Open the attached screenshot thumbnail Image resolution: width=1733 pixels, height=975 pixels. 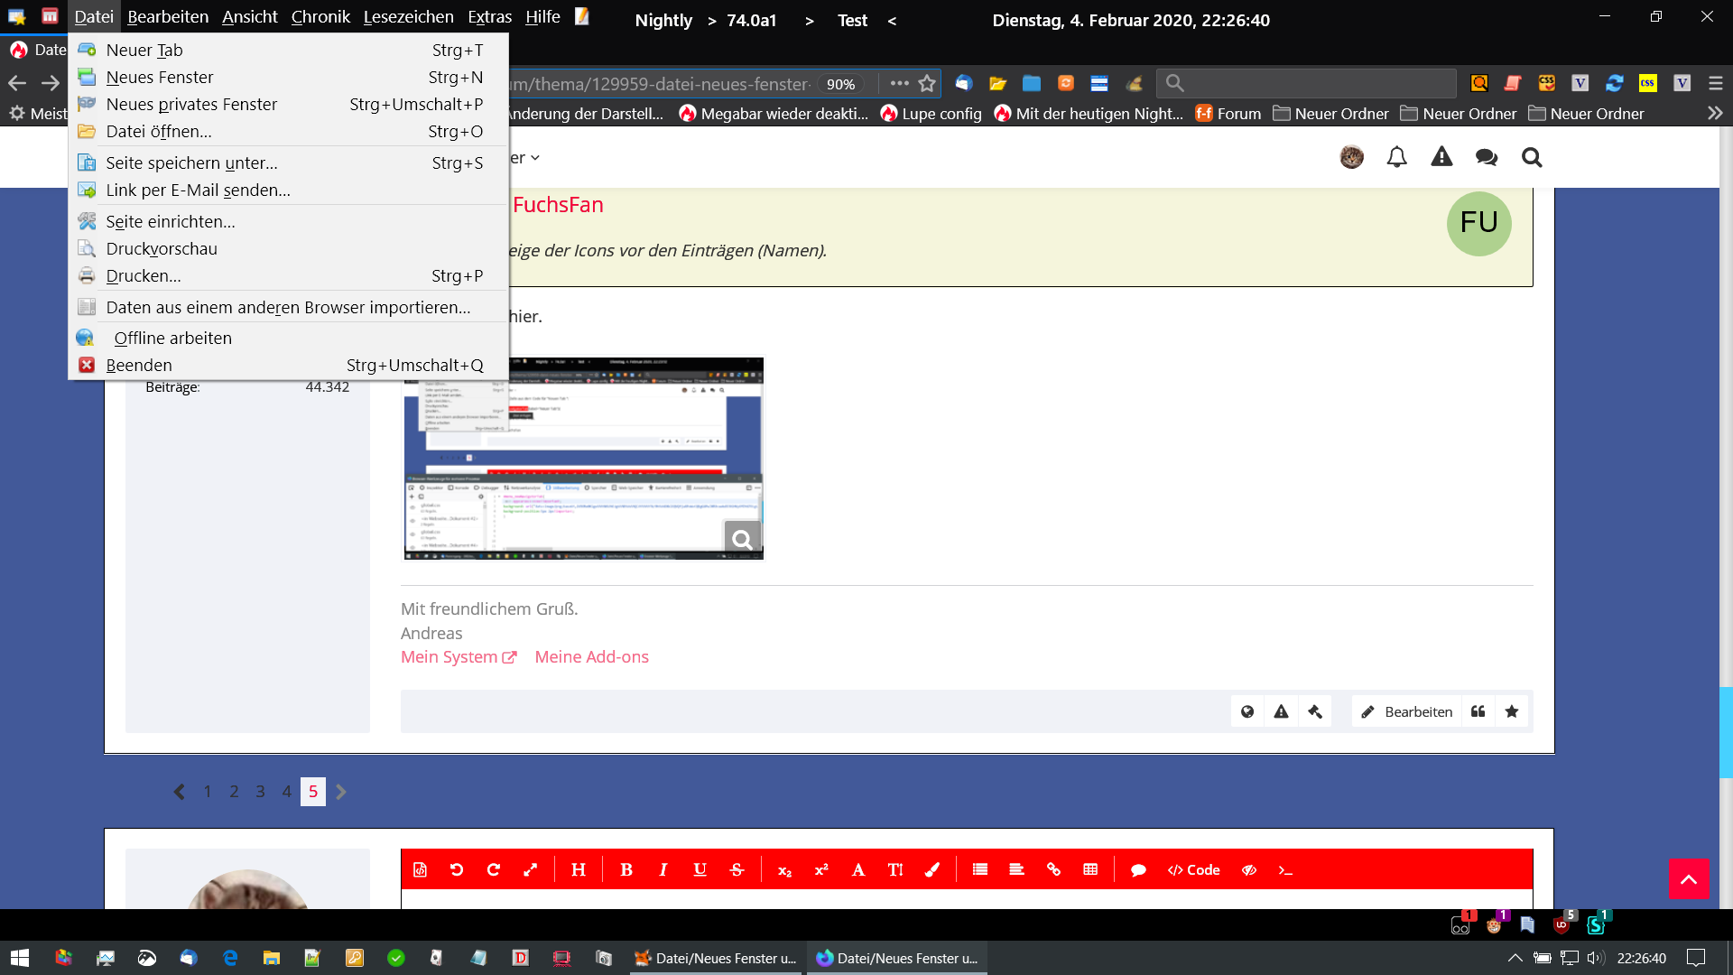[583, 459]
